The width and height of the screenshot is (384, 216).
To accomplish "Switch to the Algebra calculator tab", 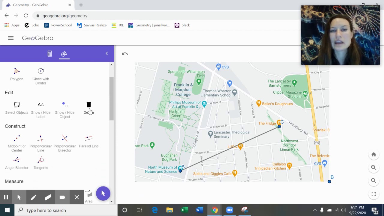I will tap(50, 54).
